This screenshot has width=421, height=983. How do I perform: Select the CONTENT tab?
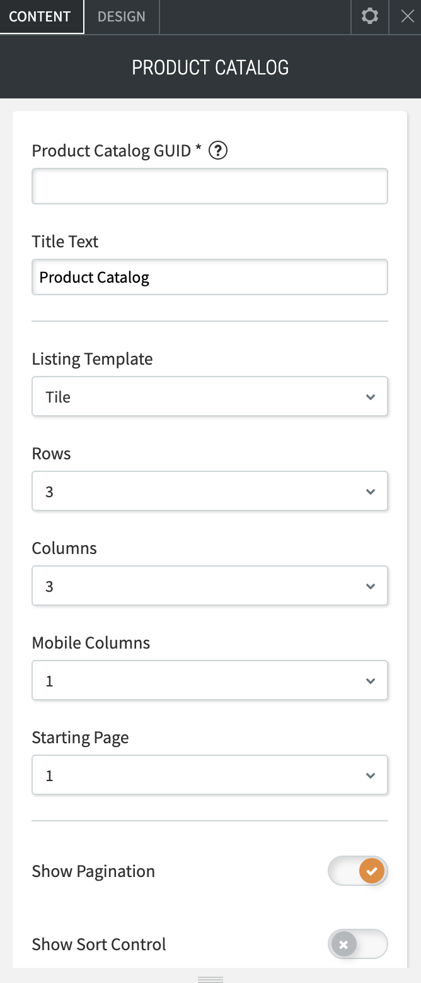tap(40, 16)
